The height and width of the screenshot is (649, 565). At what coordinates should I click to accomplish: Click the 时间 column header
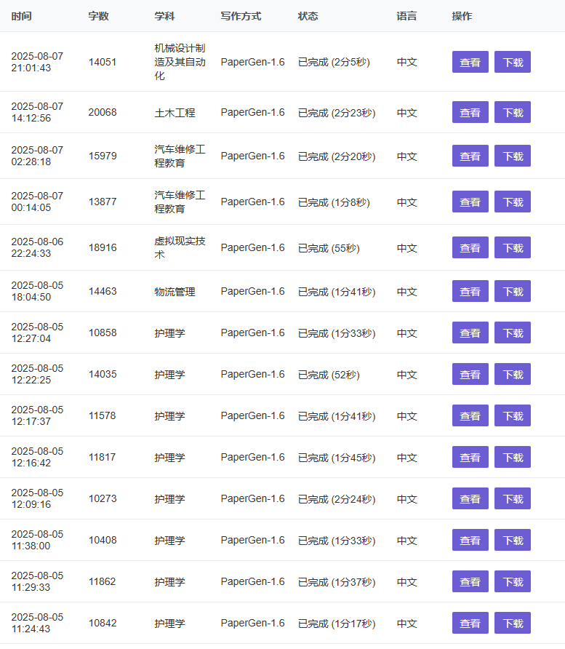(x=22, y=16)
